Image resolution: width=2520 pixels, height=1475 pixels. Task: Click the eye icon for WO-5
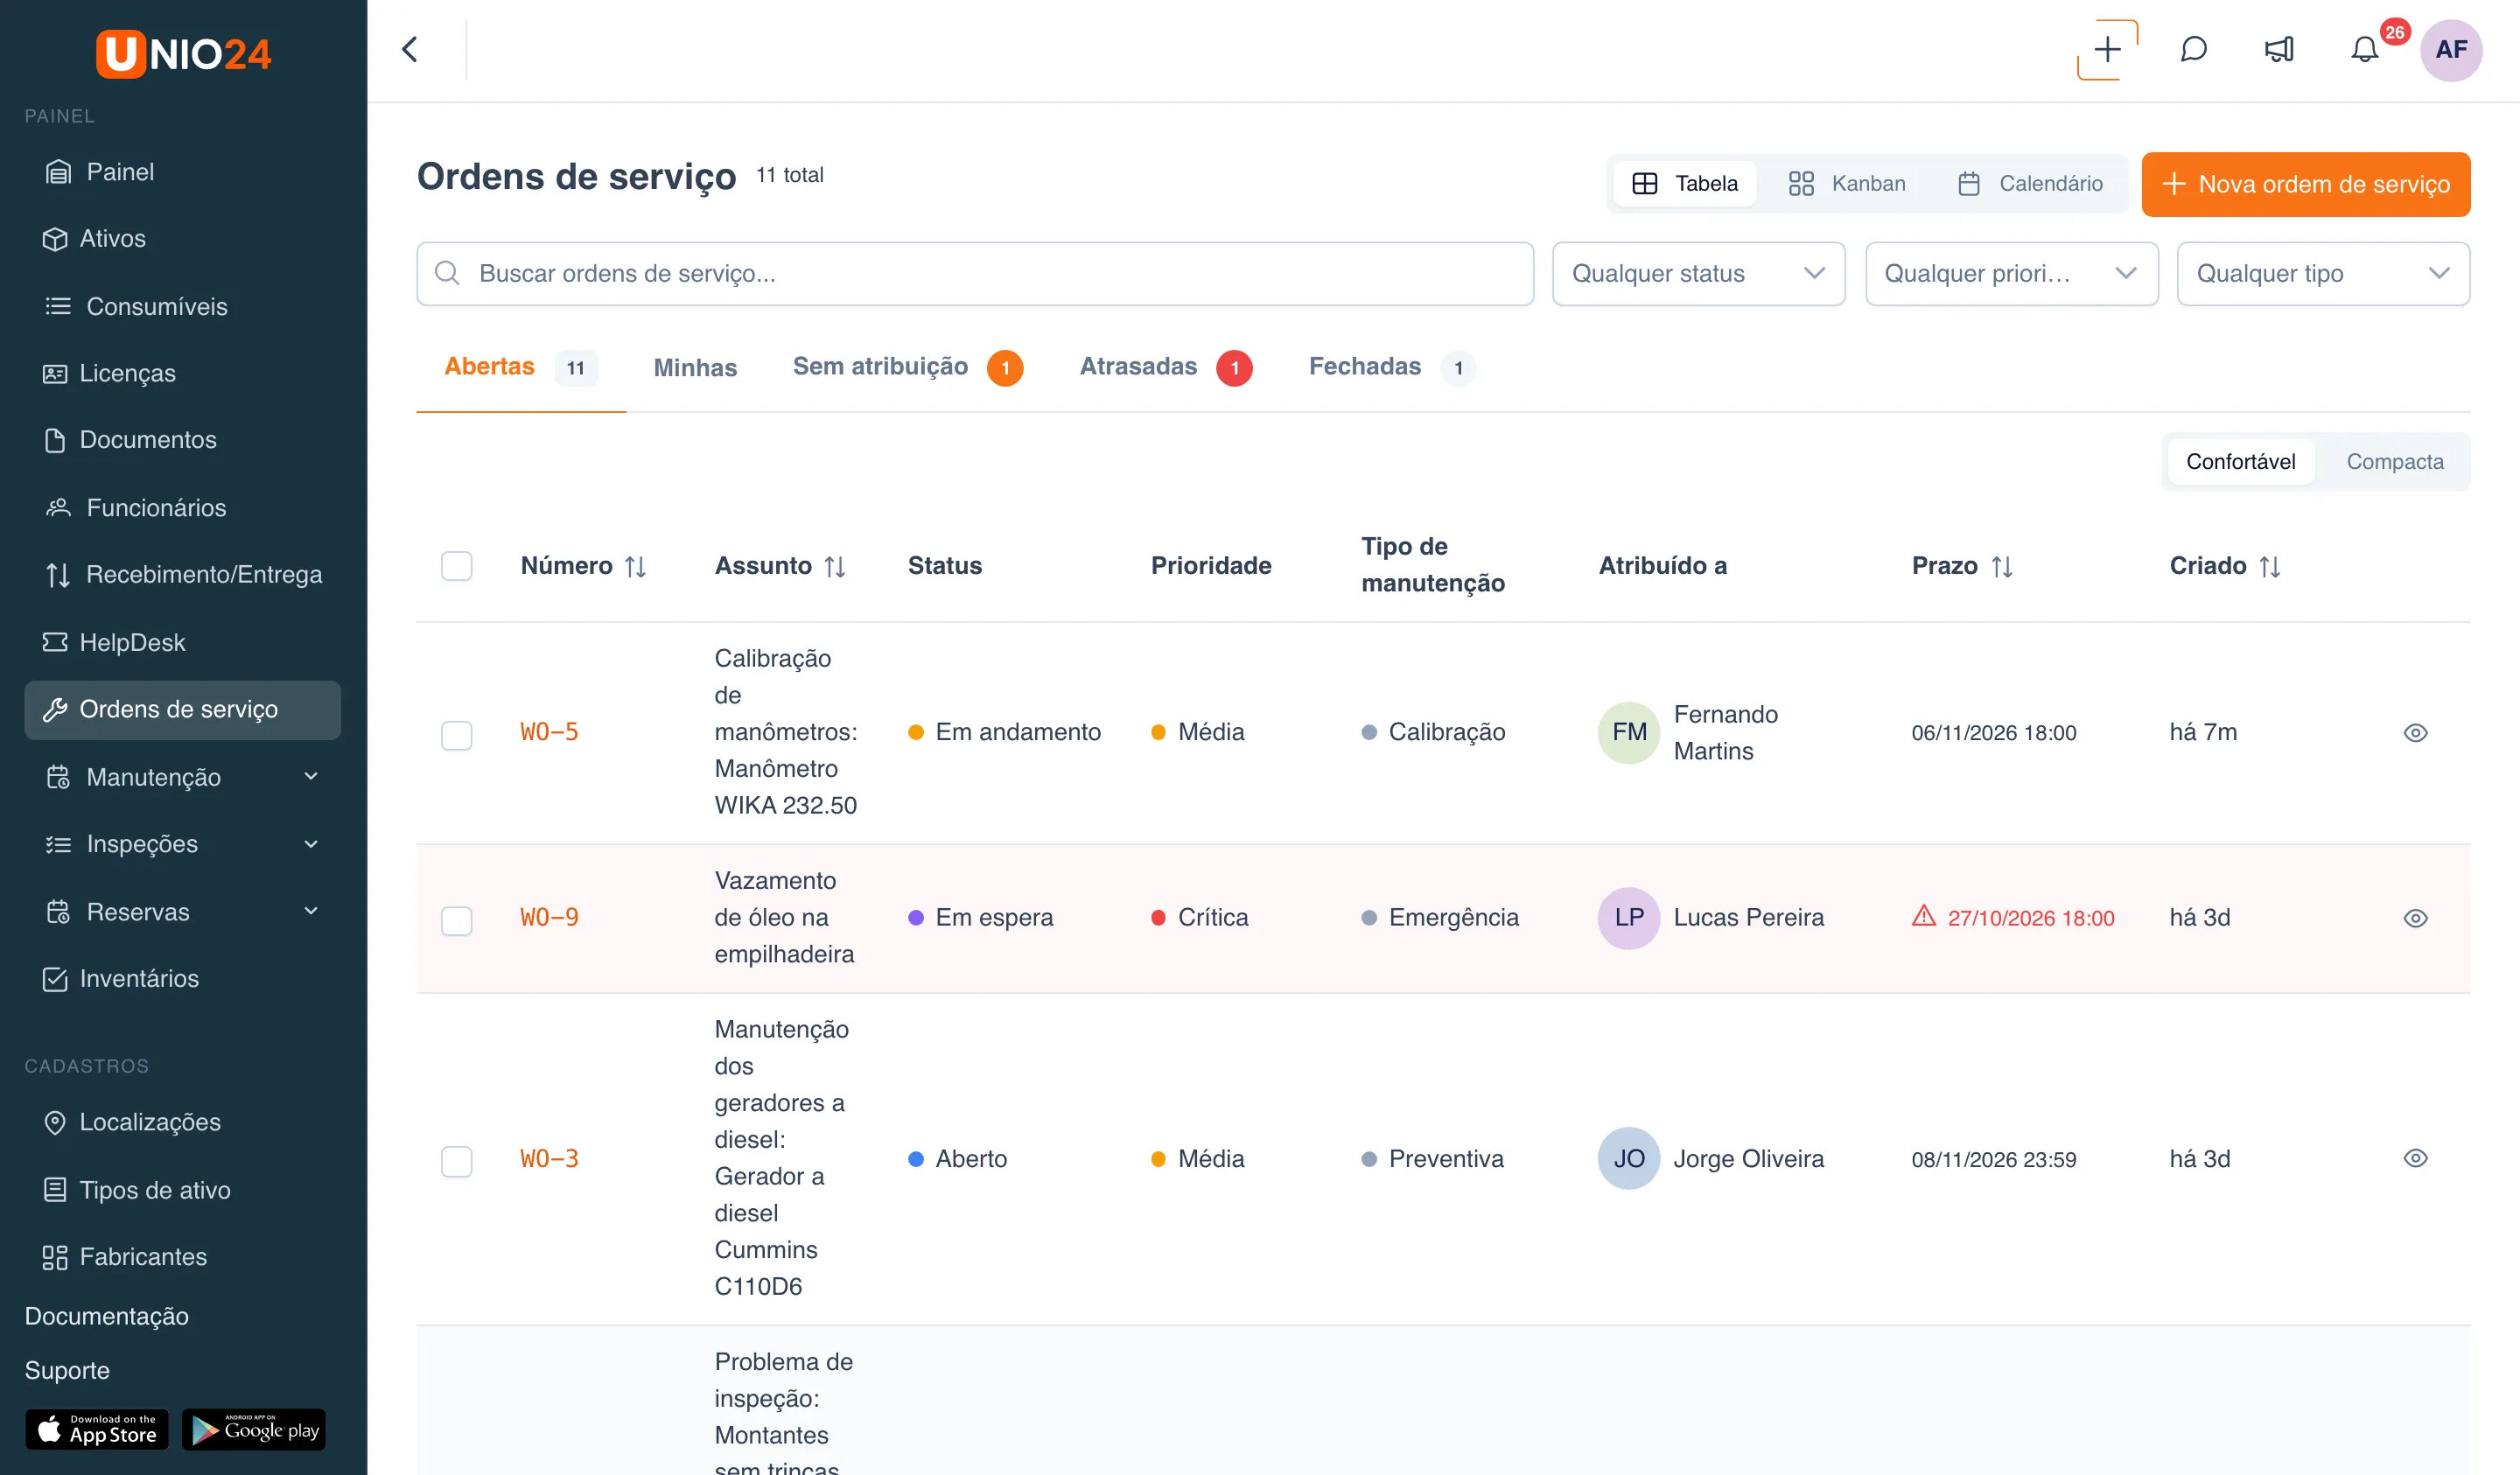point(2414,733)
